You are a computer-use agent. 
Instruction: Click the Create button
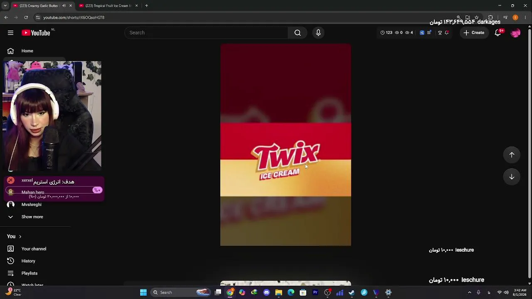pyautogui.click(x=474, y=33)
